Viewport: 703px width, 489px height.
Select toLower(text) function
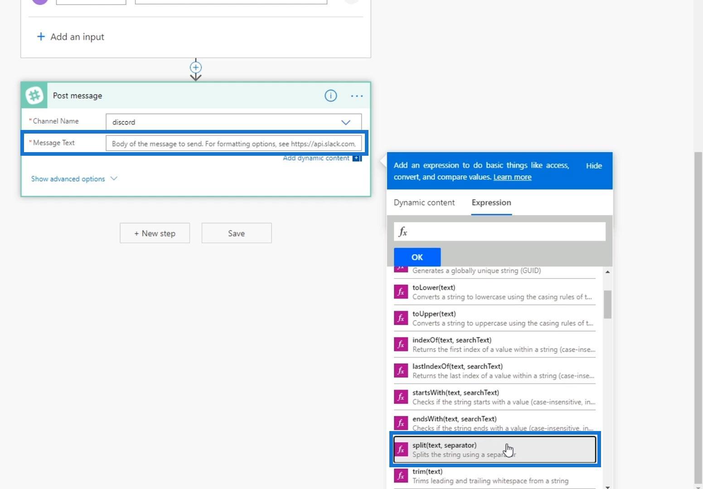click(x=495, y=292)
